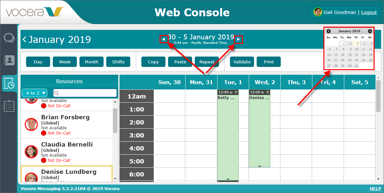Click the resources list scrollbar thumb

(115, 120)
